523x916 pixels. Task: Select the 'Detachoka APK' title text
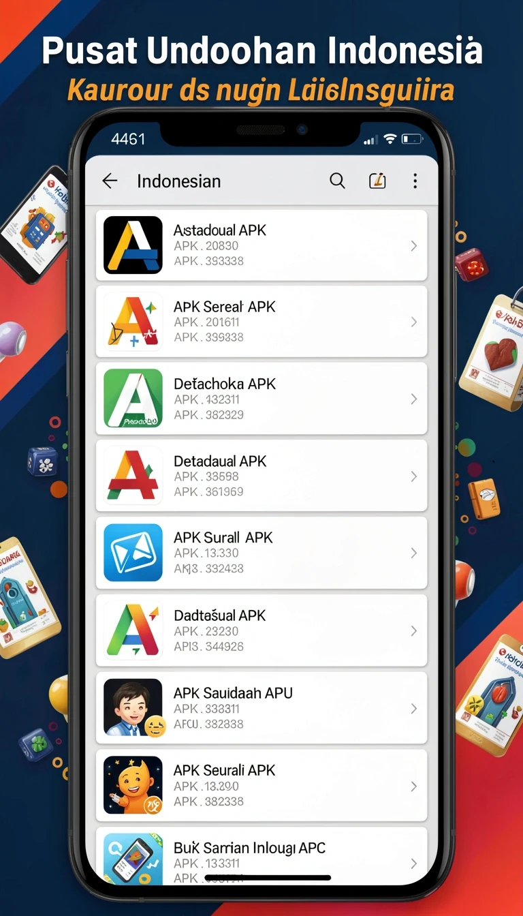pos(224,384)
